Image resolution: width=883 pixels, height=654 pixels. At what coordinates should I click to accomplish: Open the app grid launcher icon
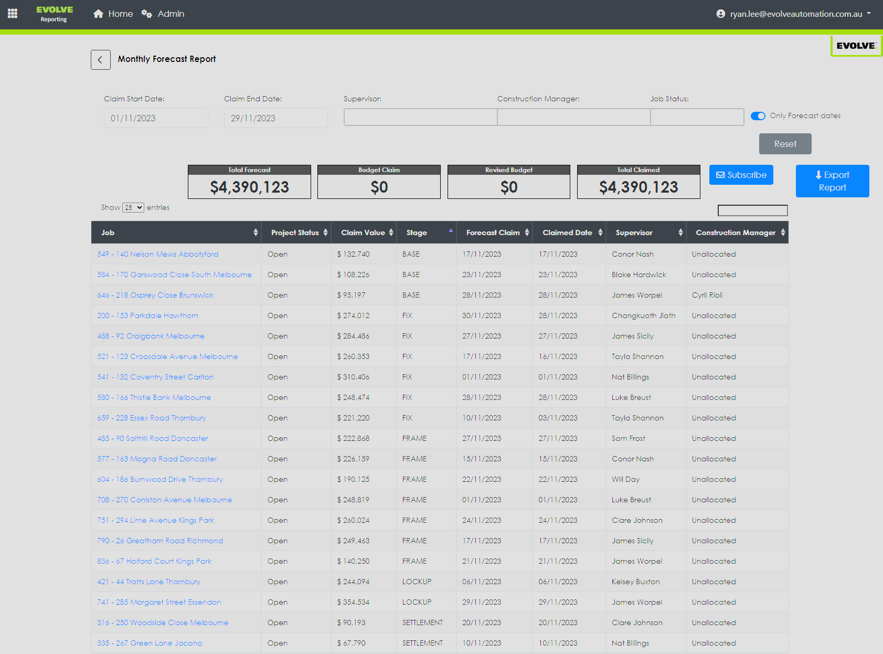[x=13, y=14]
